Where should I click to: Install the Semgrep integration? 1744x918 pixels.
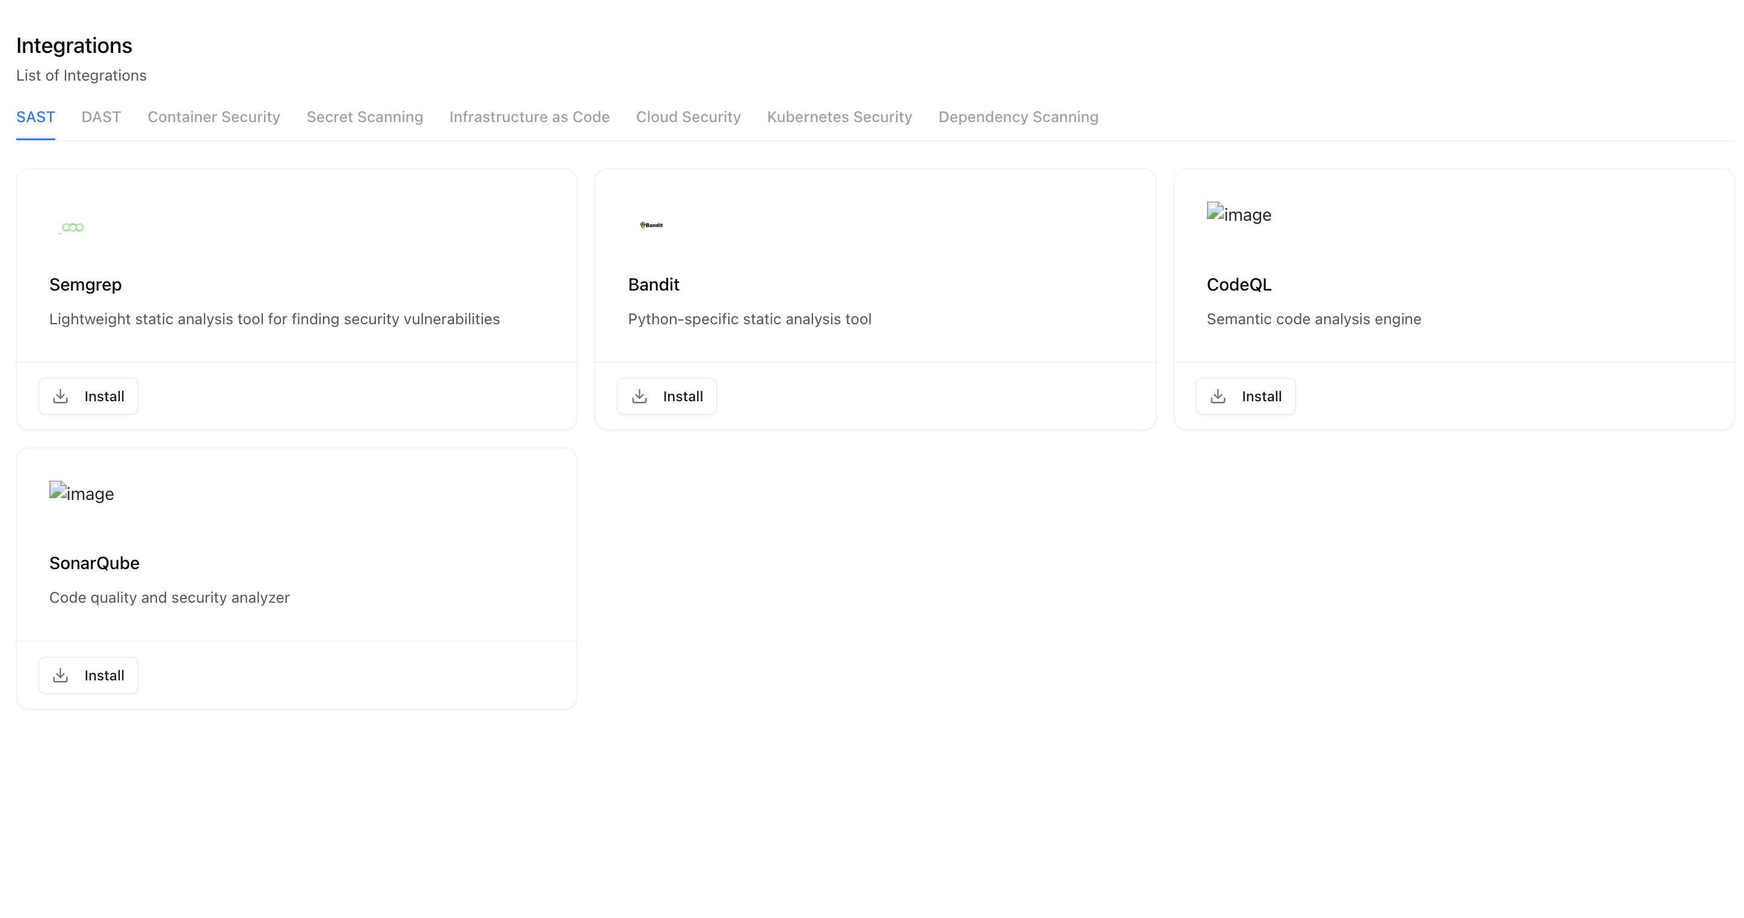pyautogui.click(x=88, y=396)
